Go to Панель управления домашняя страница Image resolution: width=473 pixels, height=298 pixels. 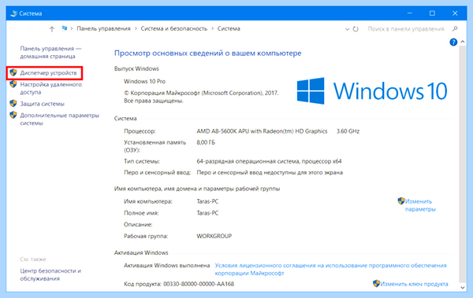coord(50,53)
